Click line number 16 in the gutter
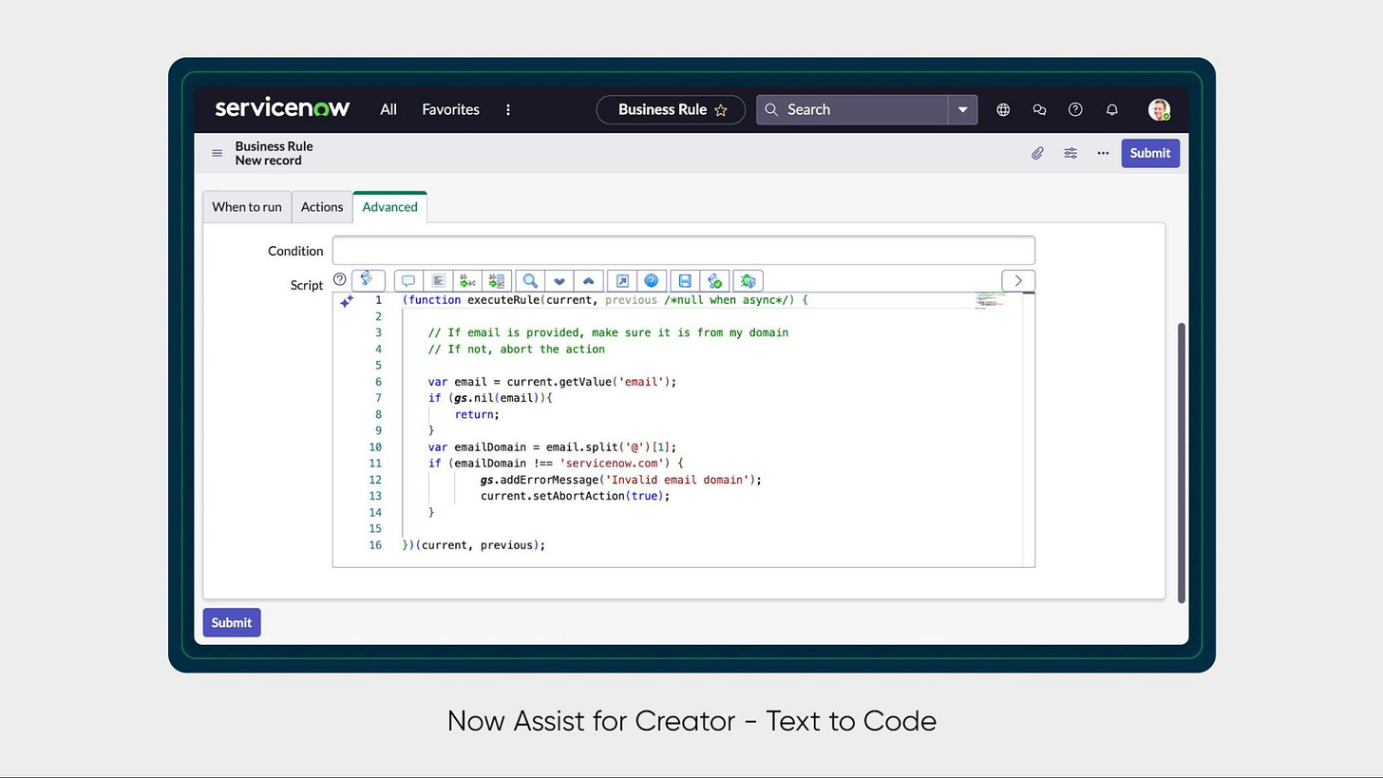The height and width of the screenshot is (778, 1383). [375, 545]
